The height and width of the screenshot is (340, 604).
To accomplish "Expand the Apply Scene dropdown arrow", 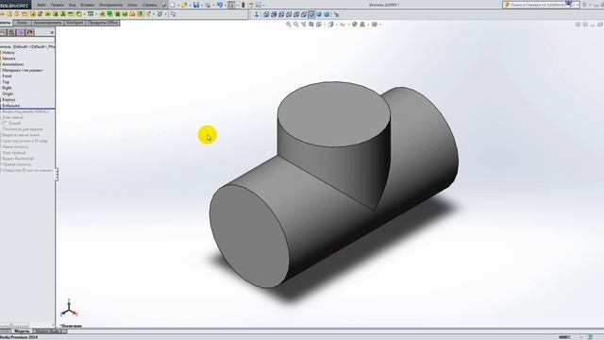I will pos(367,25).
